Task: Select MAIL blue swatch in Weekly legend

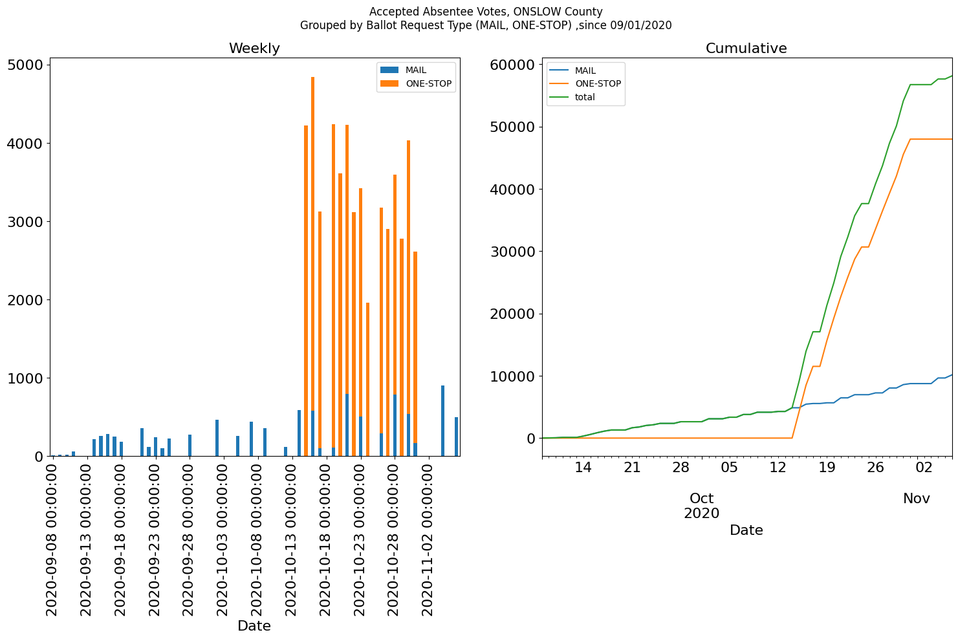Action: 389,70
